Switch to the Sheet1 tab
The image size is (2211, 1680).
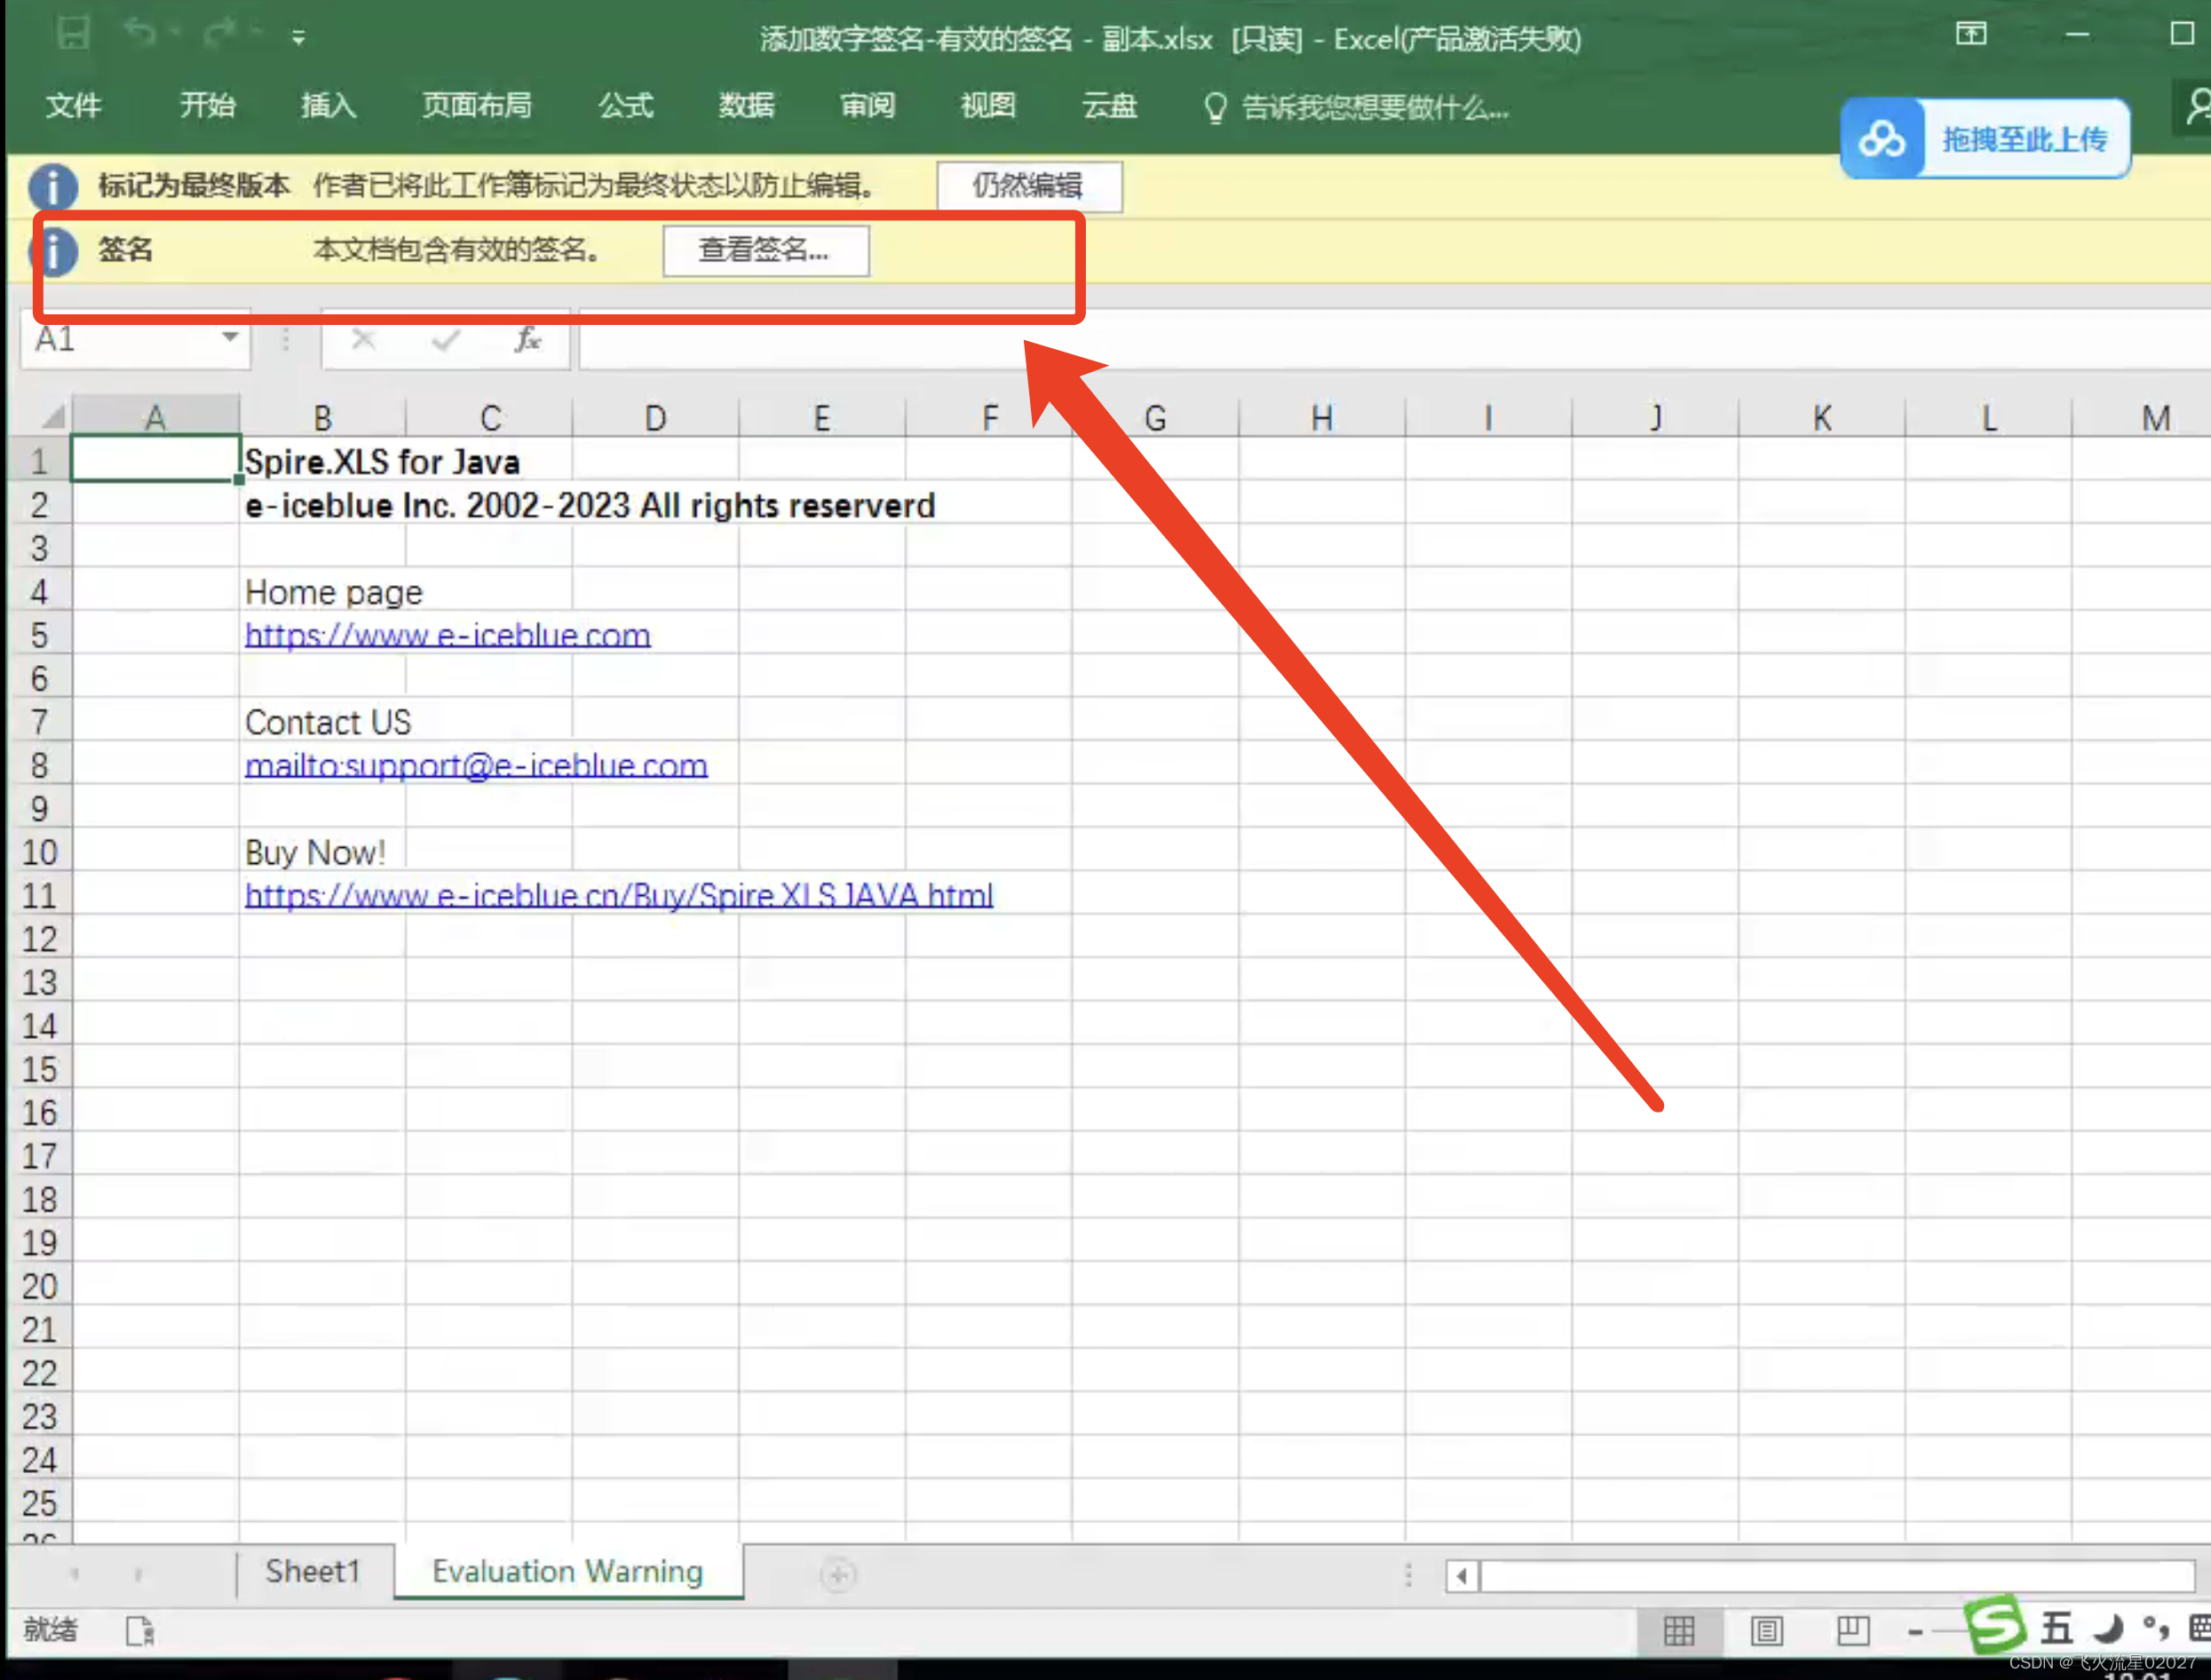coord(312,1571)
